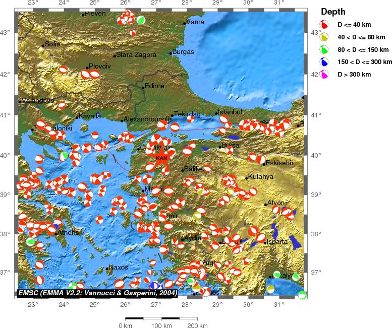Click the 100 km mark on scale bar

(161, 326)
